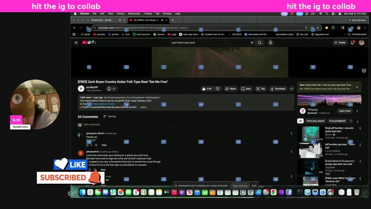
Task: Open a new Chrome tab
Action: pos(173,20)
